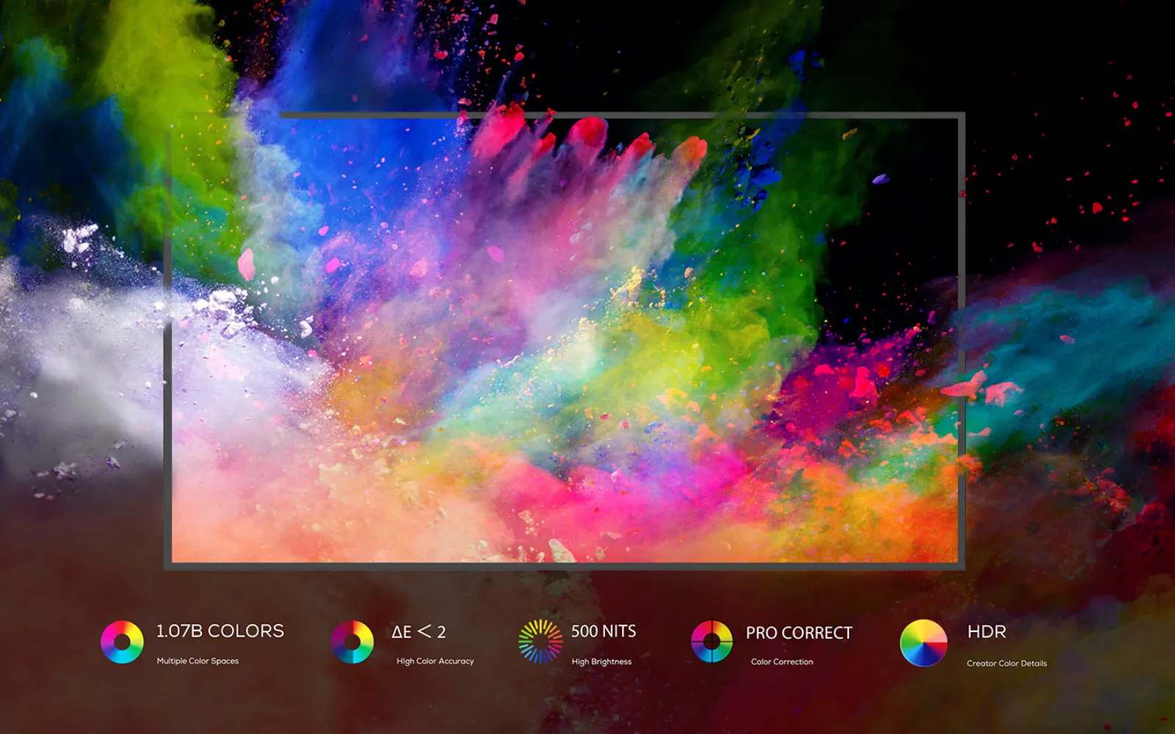Click the 'High Brightness' caption
The image size is (1175, 734).
[x=601, y=662]
